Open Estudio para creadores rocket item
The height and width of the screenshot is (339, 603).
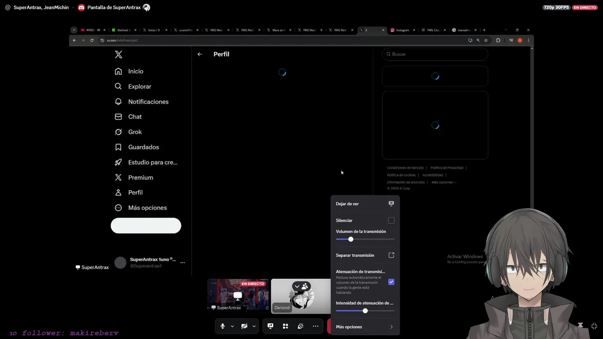tap(146, 162)
